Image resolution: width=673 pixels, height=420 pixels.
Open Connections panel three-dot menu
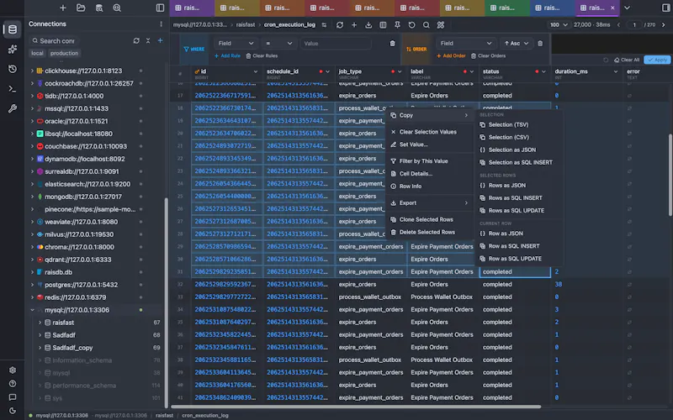point(161,24)
